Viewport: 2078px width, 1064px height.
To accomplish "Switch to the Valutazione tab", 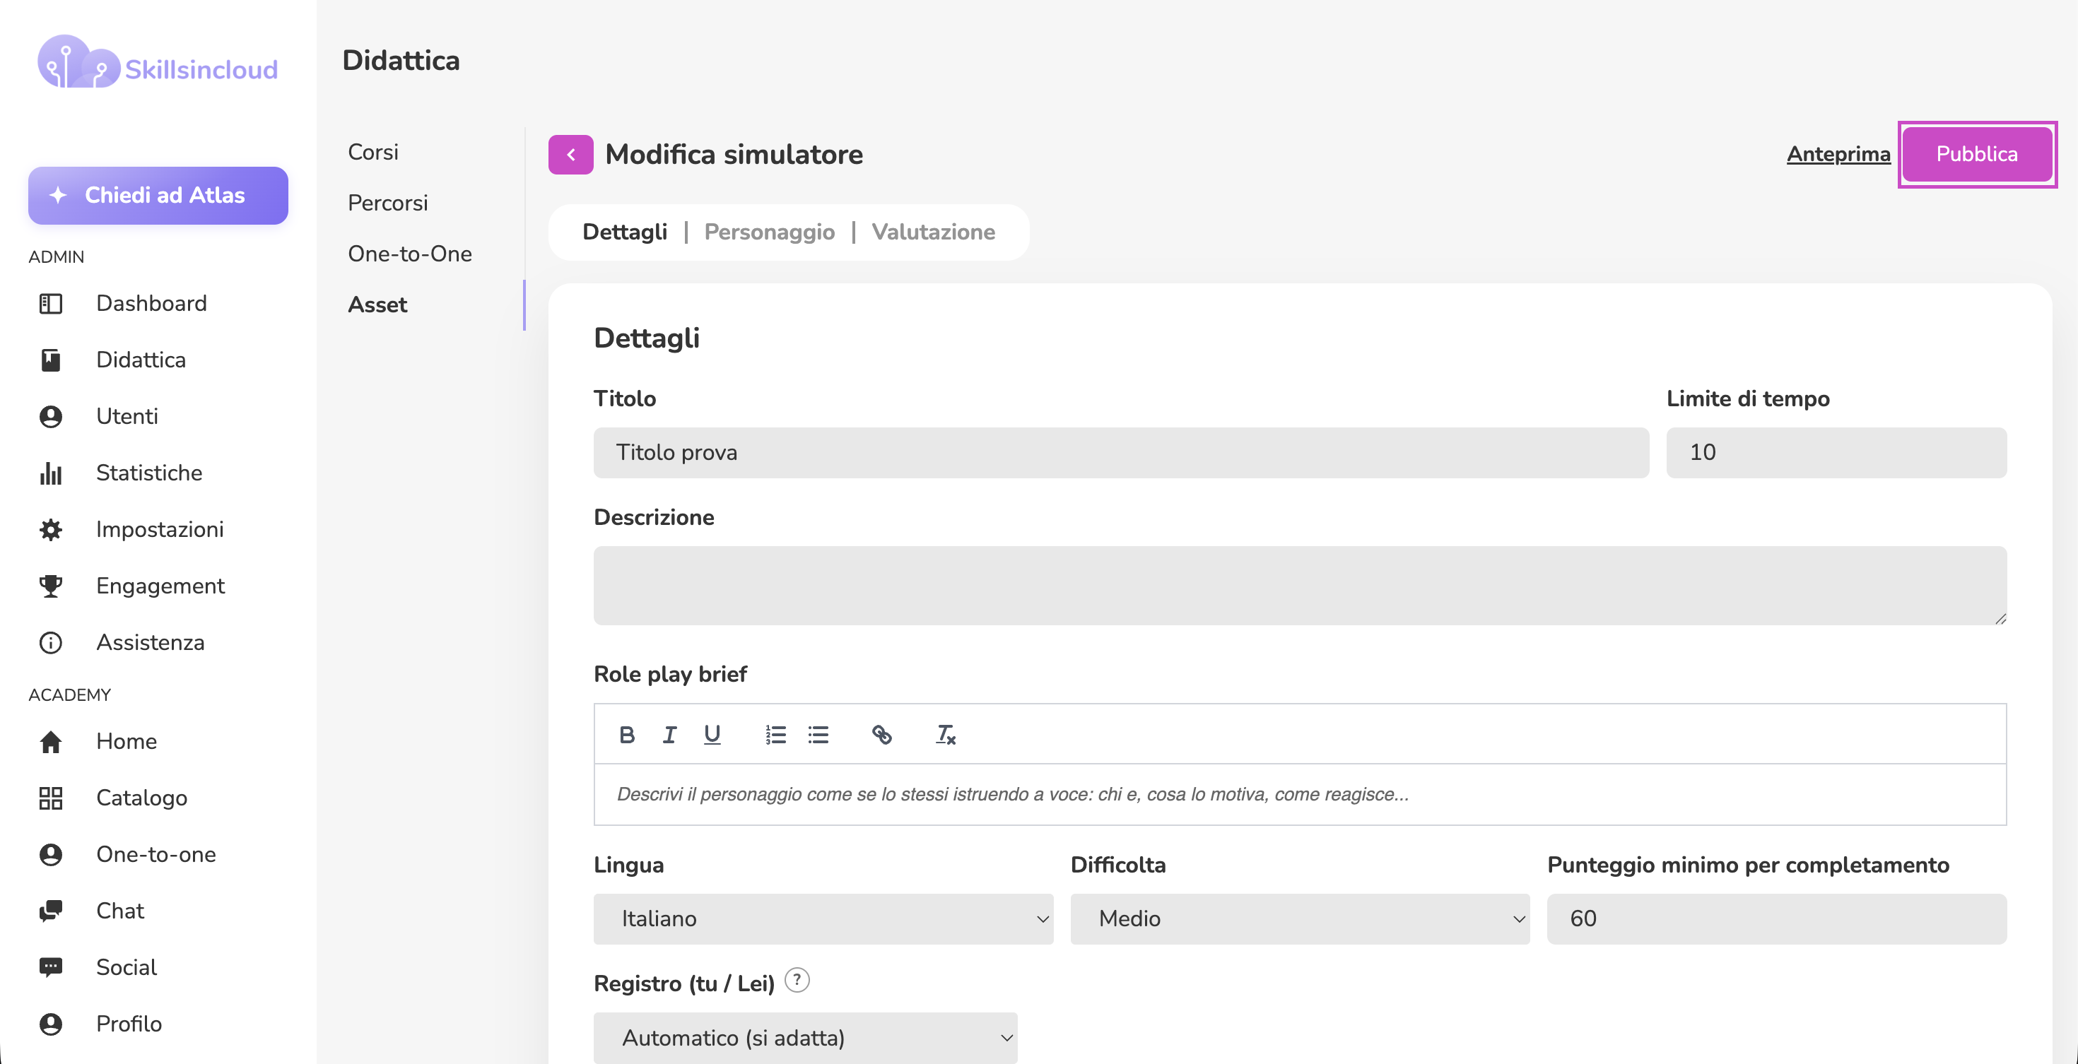I will point(933,232).
